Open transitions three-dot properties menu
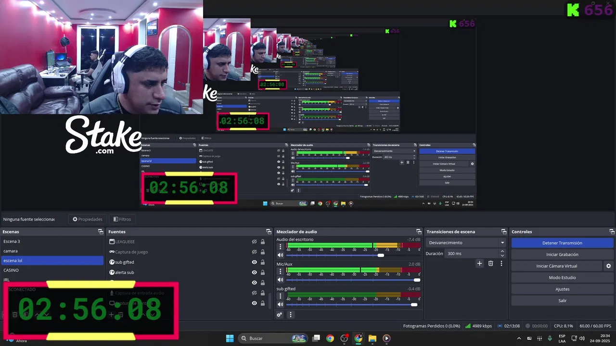The width and height of the screenshot is (616, 346). (501, 263)
